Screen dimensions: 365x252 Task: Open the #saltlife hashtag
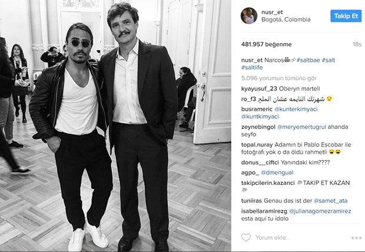252,68
